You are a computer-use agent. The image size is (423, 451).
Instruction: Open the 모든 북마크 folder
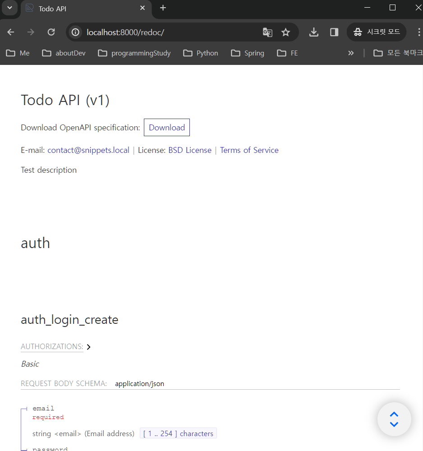[398, 53]
